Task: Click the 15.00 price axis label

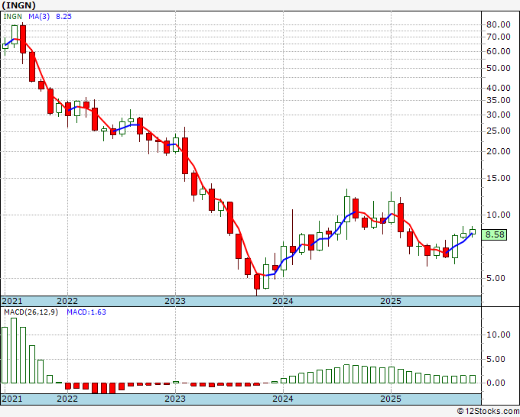Action: [x=499, y=178]
